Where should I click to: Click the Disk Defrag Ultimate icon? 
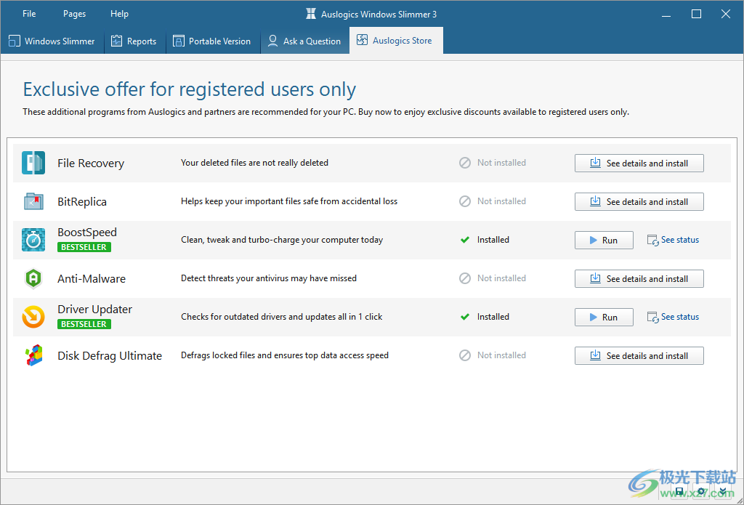click(x=33, y=355)
